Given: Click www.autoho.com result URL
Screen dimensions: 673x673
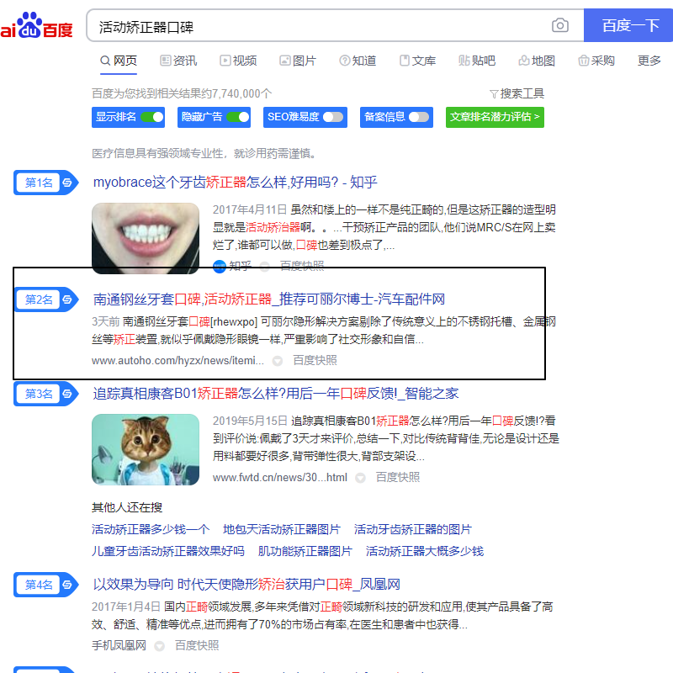Looking at the screenshot, I should (x=178, y=360).
